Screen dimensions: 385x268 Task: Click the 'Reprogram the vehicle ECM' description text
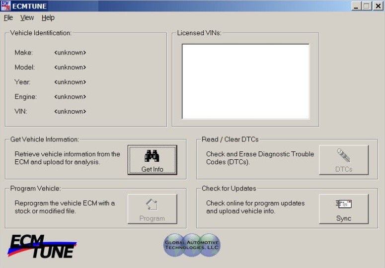[x=65, y=207]
